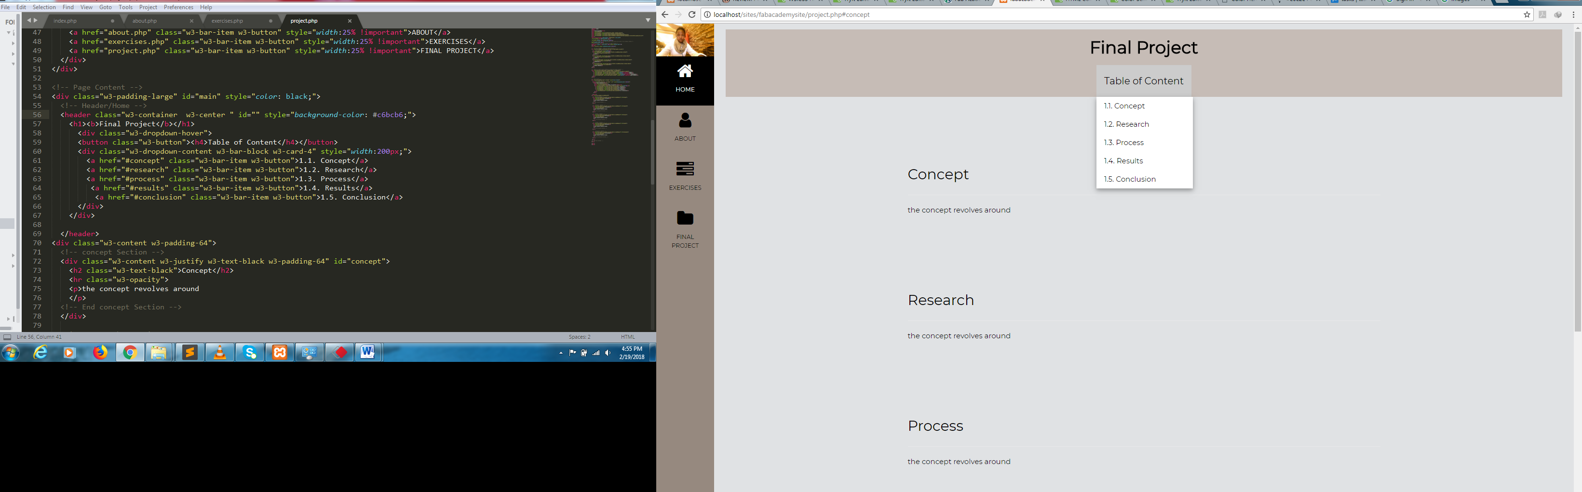Jump to 1.4. Results section link
This screenshot has width=1582, height=492.
[1144, 161]
